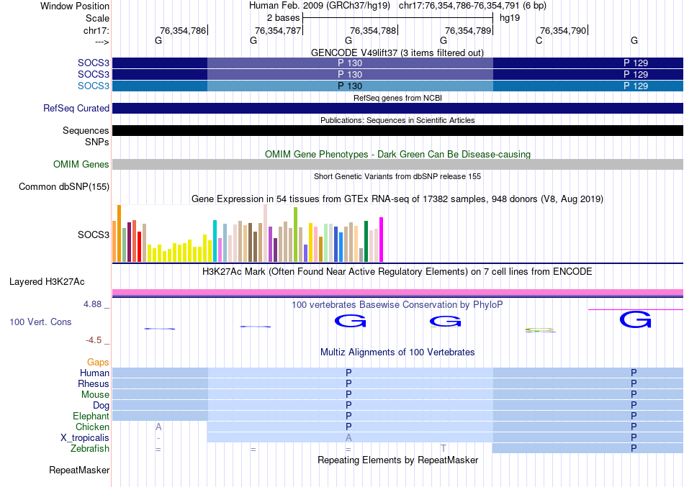Click the Zebrafish alignment row label

tap(90, 448)
